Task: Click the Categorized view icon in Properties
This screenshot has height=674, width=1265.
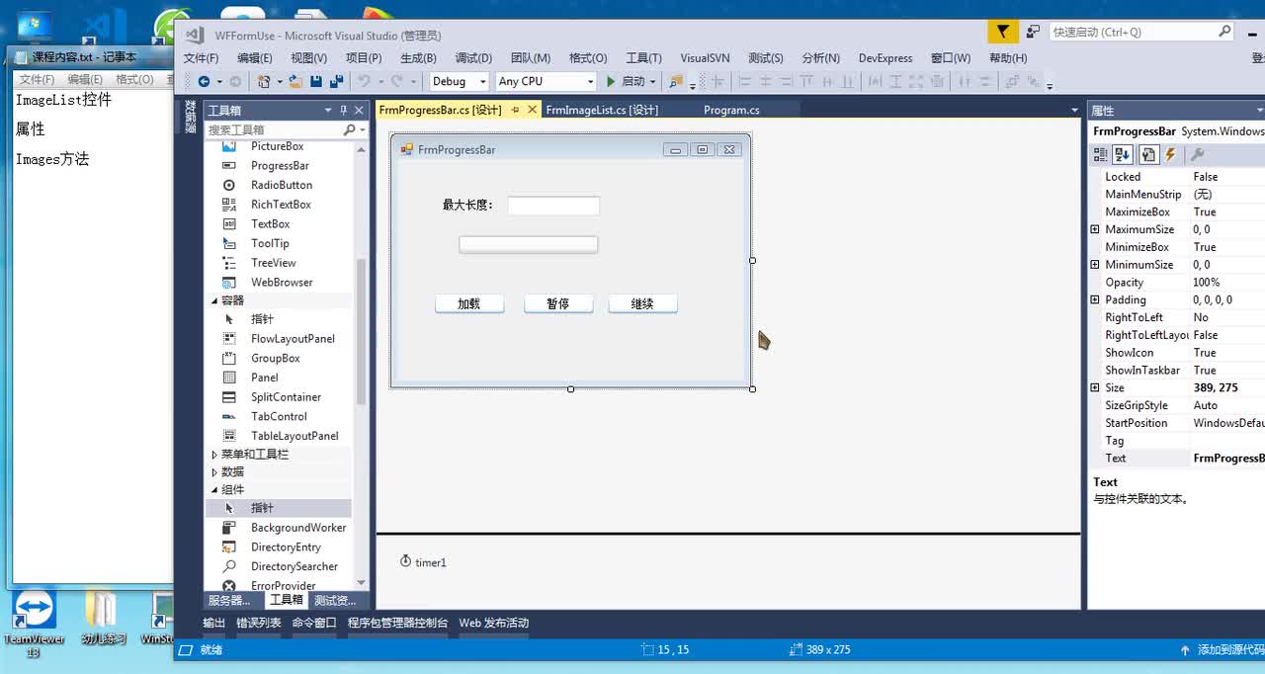Action: (1100, 154)
